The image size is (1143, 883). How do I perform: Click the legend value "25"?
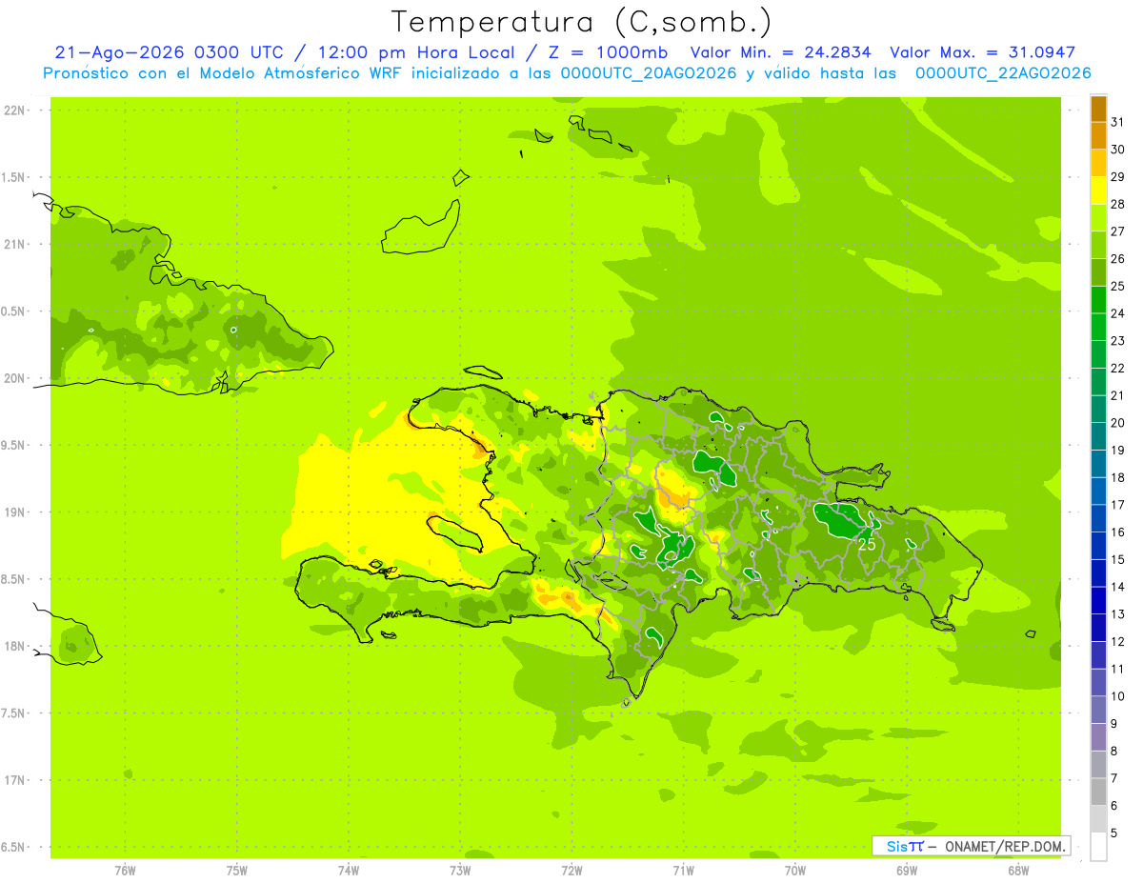(x=1118, y=286)
